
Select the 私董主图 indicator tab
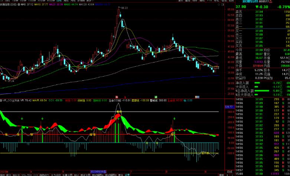click(67, 175)
